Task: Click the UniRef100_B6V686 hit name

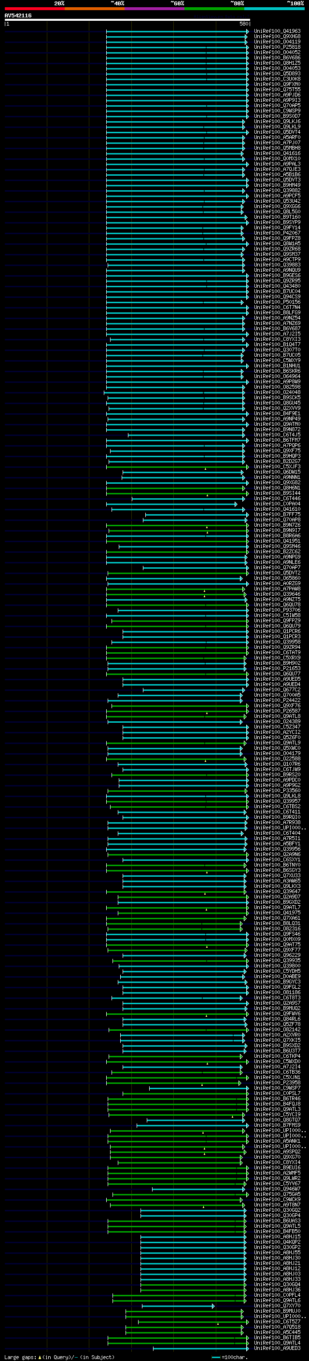Action: coord(277,57)
